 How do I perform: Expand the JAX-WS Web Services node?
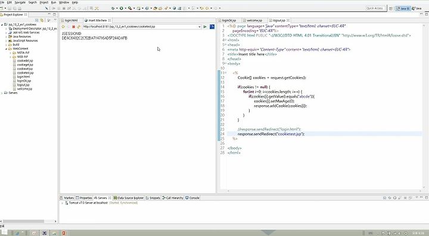[7, 33]
